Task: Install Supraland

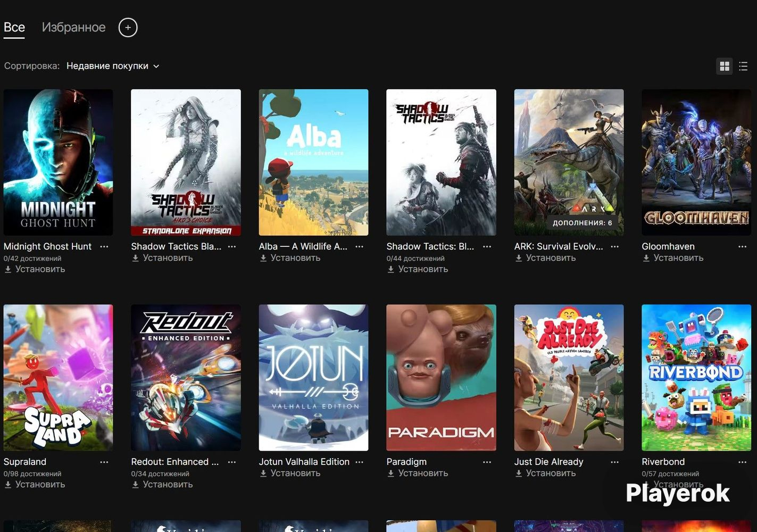Action: click(35, 485)
